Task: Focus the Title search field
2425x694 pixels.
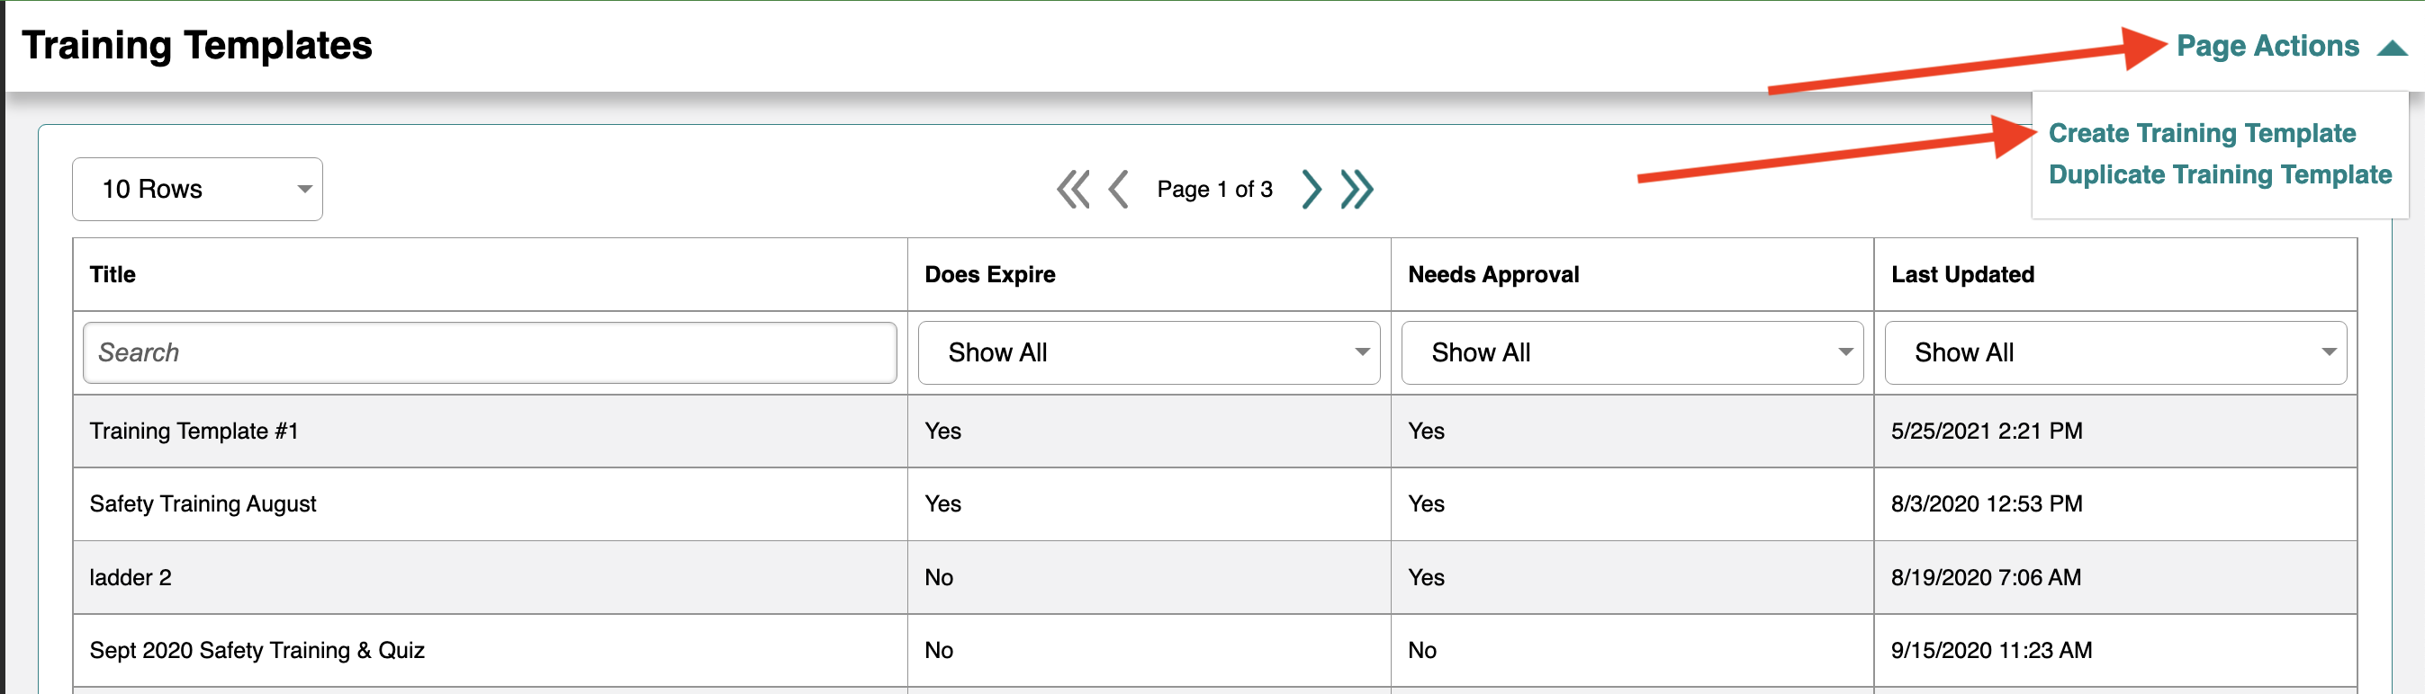Action: (490, 352)
